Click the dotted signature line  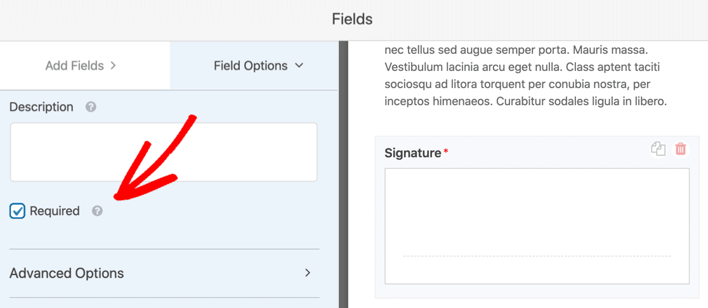point(537,256)
